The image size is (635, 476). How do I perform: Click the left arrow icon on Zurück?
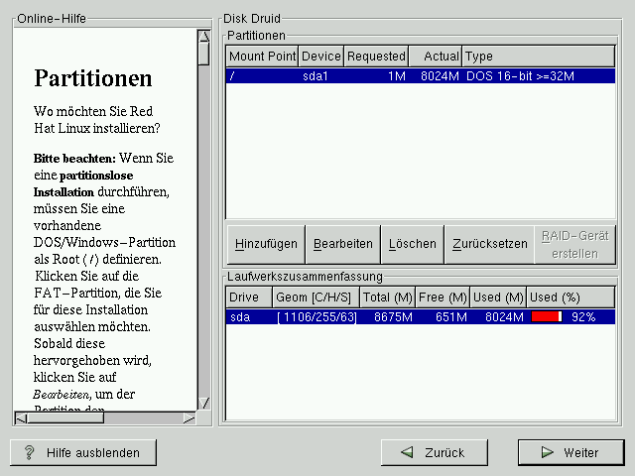(408, 452)
